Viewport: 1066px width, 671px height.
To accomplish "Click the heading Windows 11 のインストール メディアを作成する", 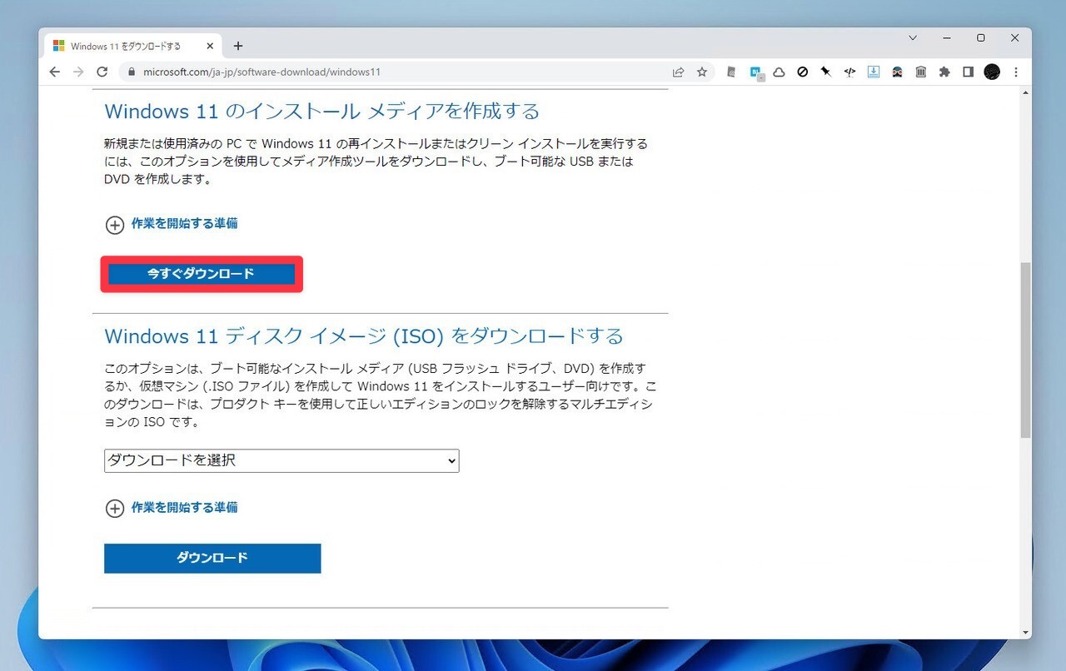I will pos(322,111).
